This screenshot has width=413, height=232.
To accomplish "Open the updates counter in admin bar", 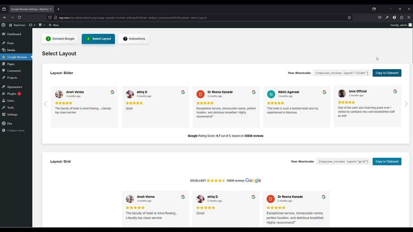I will pos(32,25).
